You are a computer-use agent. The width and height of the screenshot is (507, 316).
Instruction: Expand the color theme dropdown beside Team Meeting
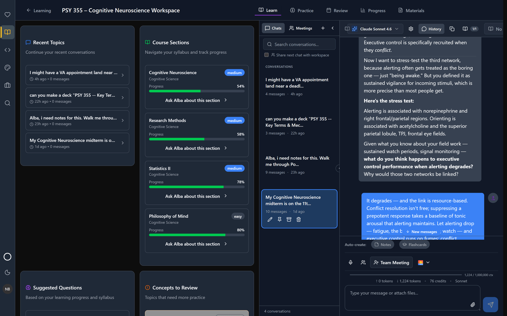coord(424,262)
